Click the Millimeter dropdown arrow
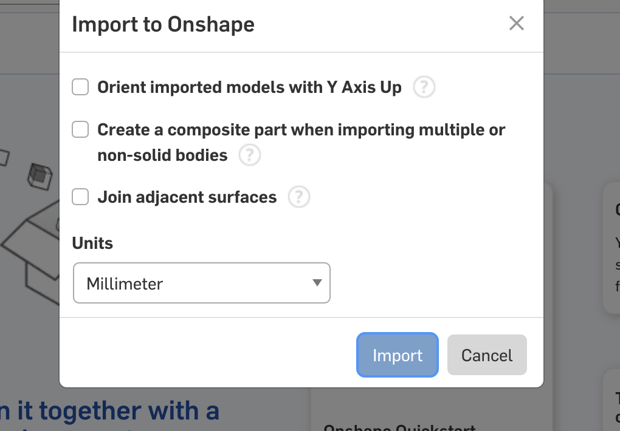This screenshot has width=620, height=431. [x=317, y=283]
